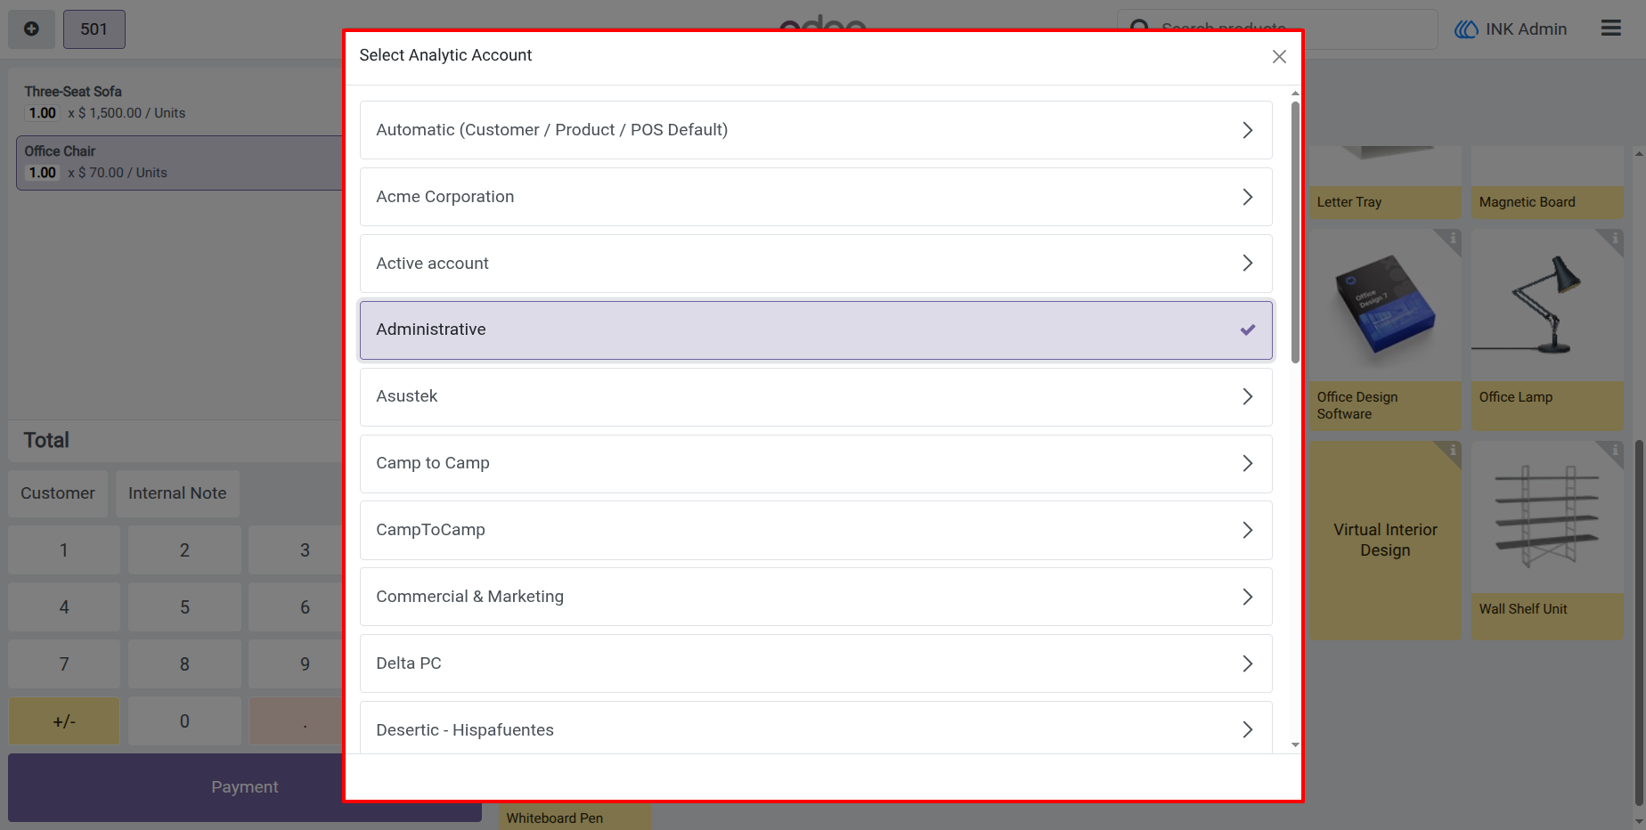Select the Acme Corporation analytic account
The width and height of the screenshot is (1646, 830).
(x=816, y=197)
